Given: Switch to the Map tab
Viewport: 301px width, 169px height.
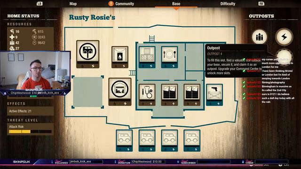Looking at the screenshot, I should [73, 4].
